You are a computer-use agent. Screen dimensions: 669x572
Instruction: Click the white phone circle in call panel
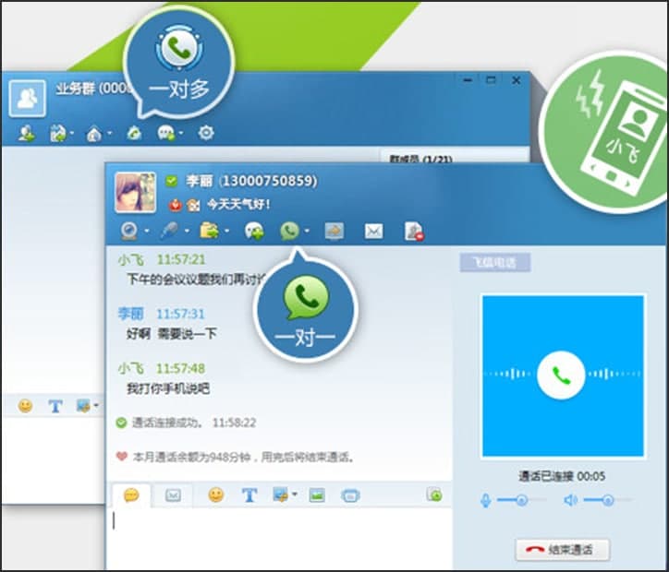[x=561, y=375]
